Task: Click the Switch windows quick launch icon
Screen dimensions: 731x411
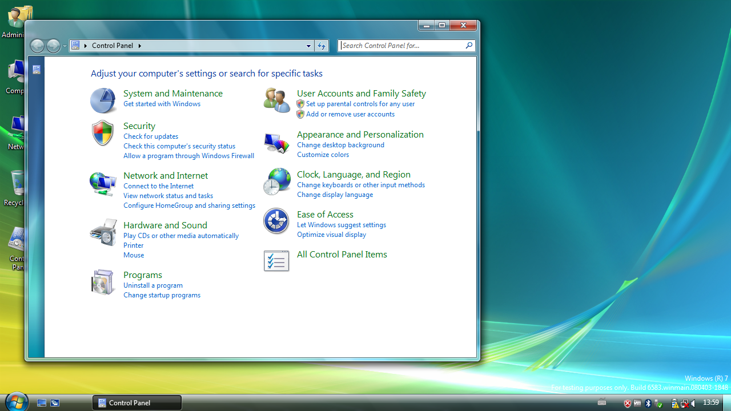Action: (x=55, y=402)
